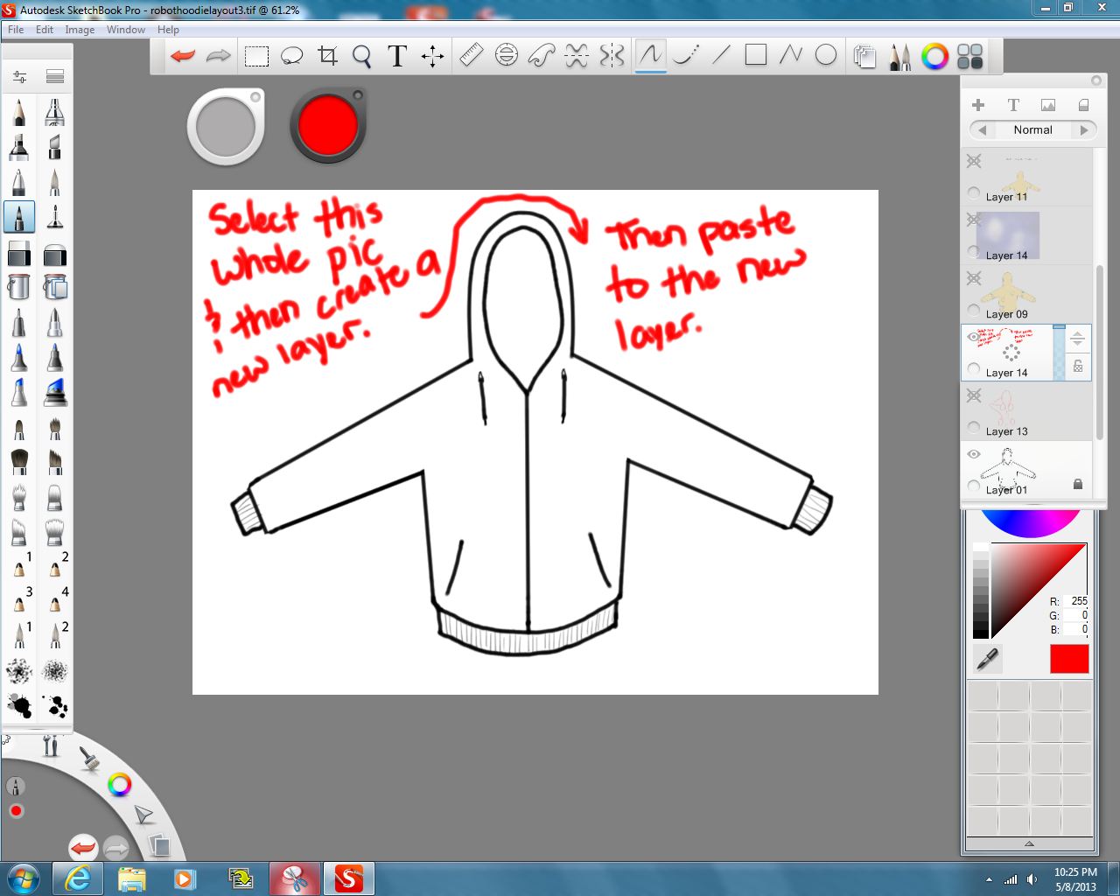This screenshot has height=896, width=1120.
Task: Click the Undo arrow
Action: pyautogui.click(x=183, y=55)
